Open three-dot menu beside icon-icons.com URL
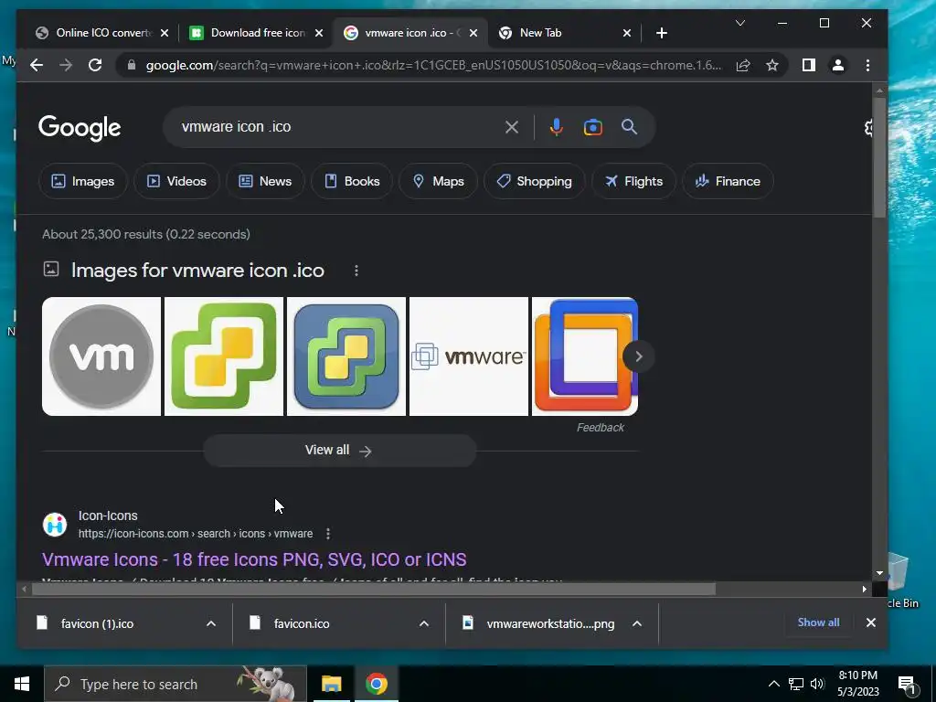This screenshot has height=702, width=936. point(328,534)
